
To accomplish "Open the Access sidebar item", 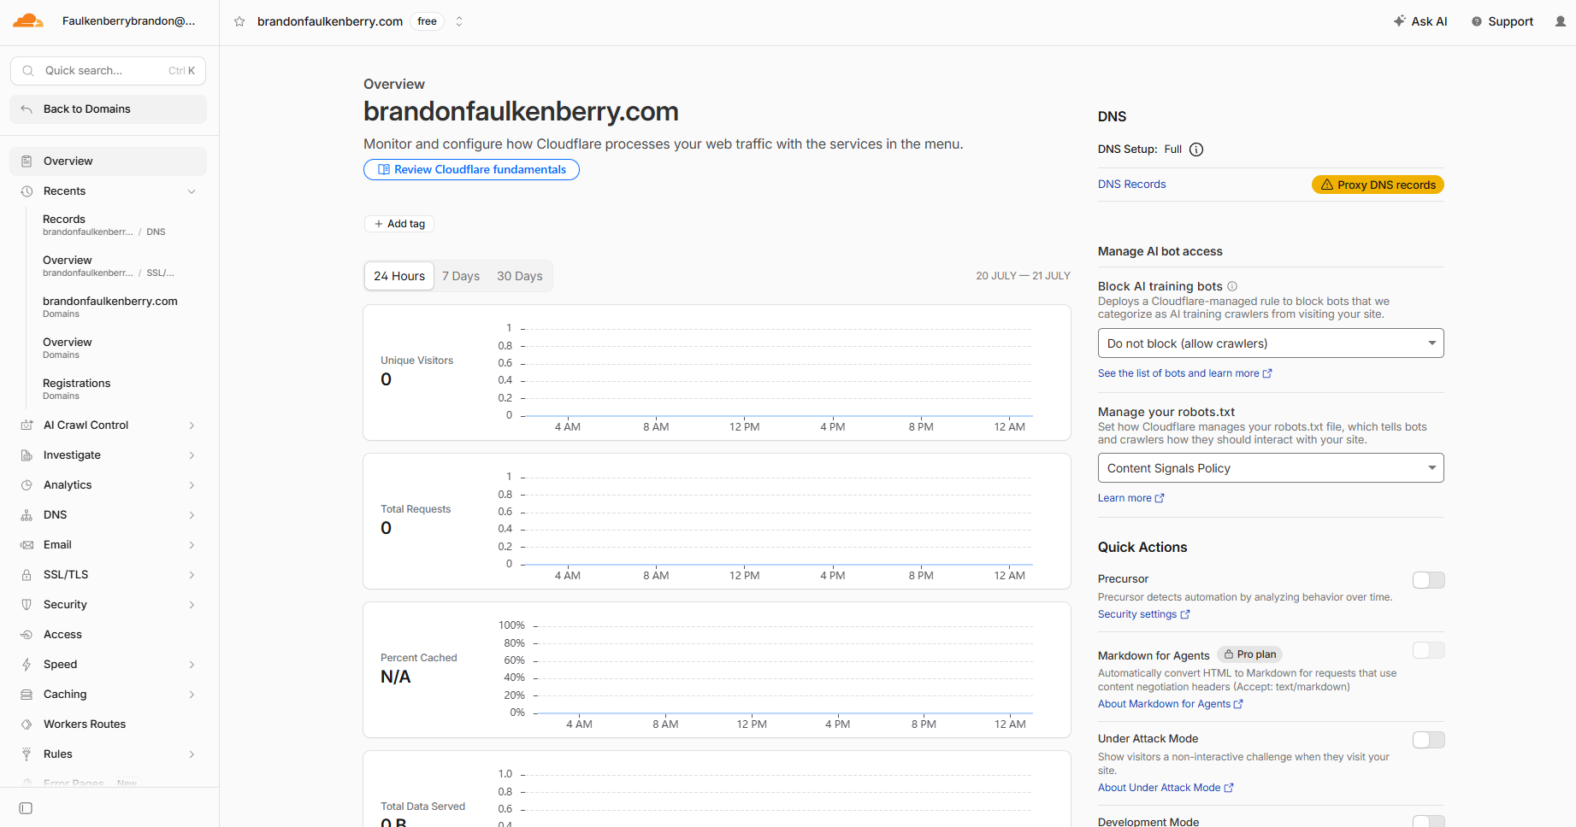I will pyautogui.click(x=108, y=635).
